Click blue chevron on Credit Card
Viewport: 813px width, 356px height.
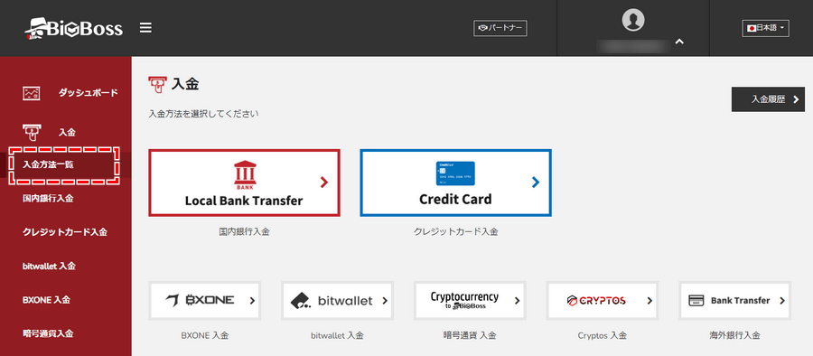pos(536,182)
